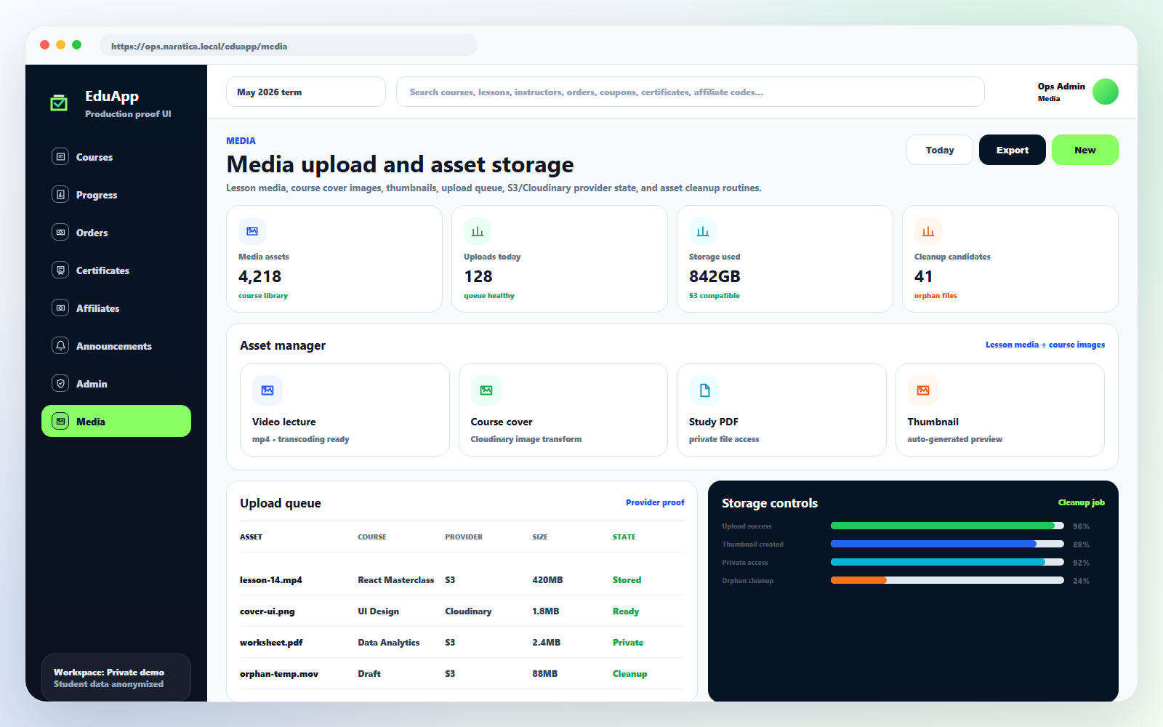Click the Orders sidebar icon

[x=60, y=232]
